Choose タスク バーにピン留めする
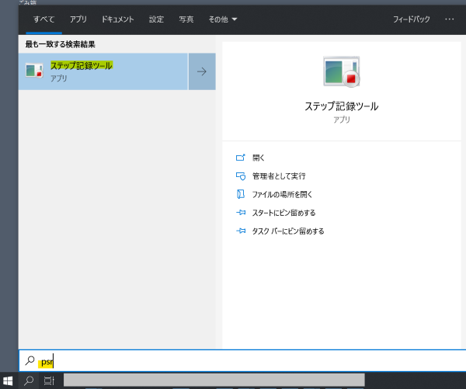The height and width of the screenshot is (389, 466). (x=288, y=231)
